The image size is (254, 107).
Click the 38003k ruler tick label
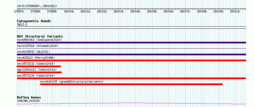[x=118, y=11]
